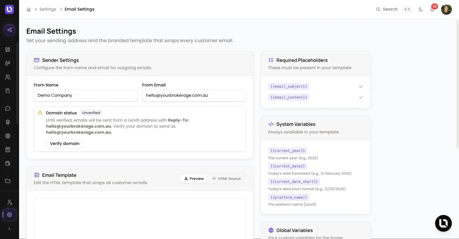The height and width of the screenshot is (239, 459).
Task: Click the Email Settings page heading
Action: point(51,31)
